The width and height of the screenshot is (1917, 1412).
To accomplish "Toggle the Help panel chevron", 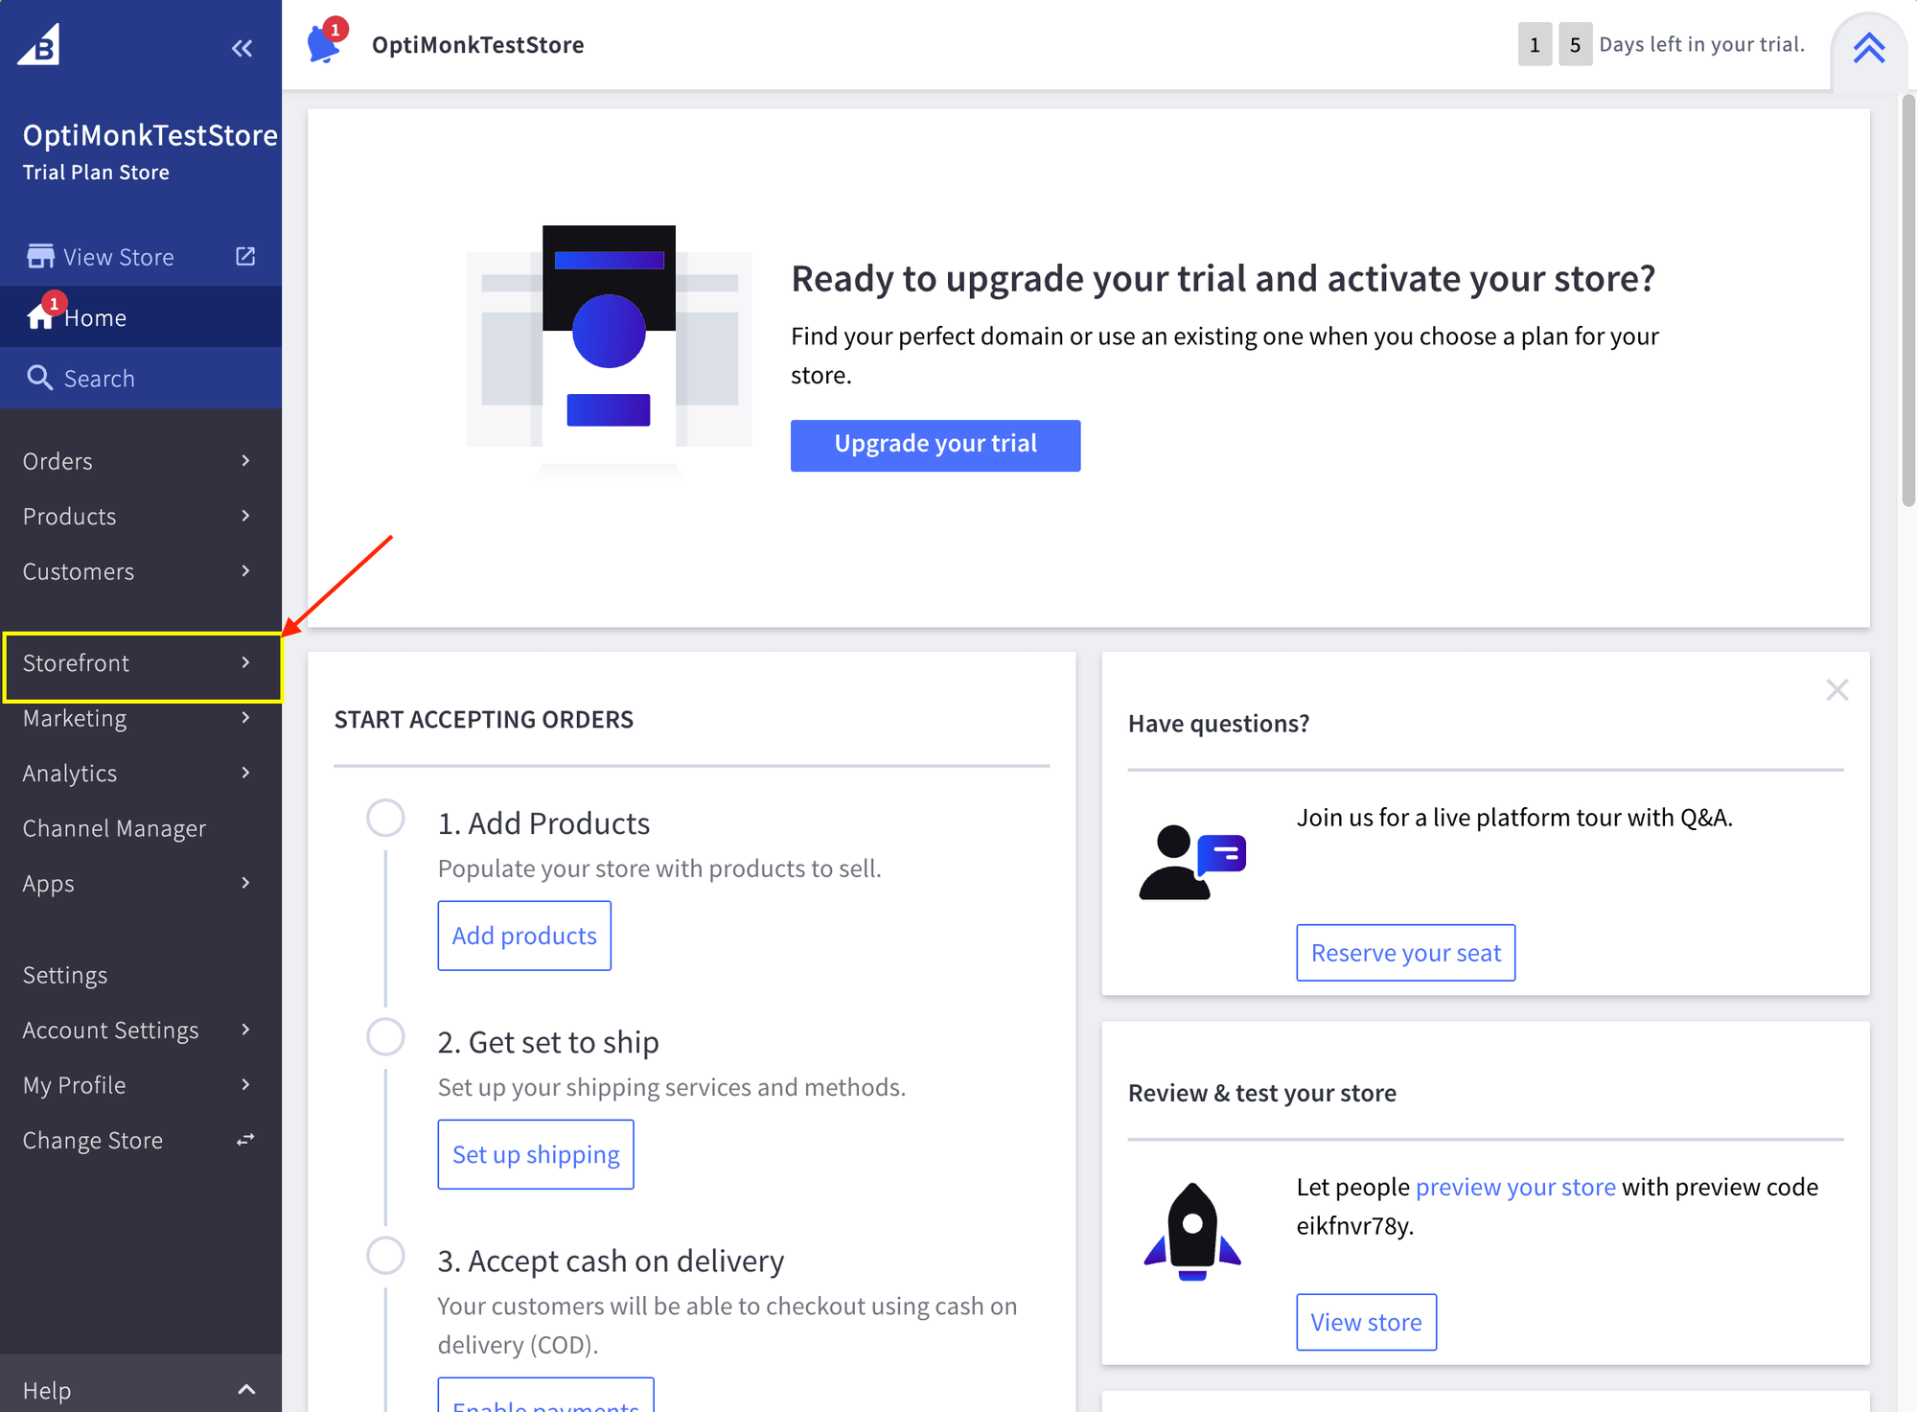I will click(246, 1390).
